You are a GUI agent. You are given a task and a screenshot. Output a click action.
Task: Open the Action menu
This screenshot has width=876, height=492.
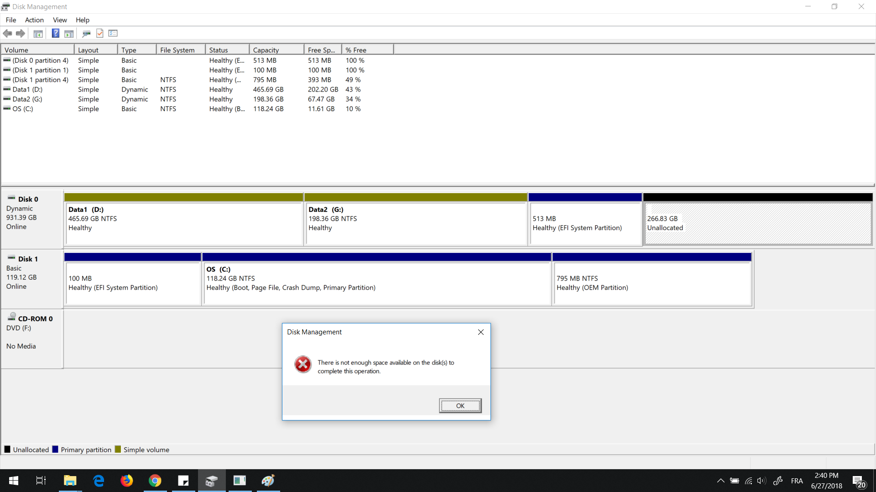(x=34, y=20)
